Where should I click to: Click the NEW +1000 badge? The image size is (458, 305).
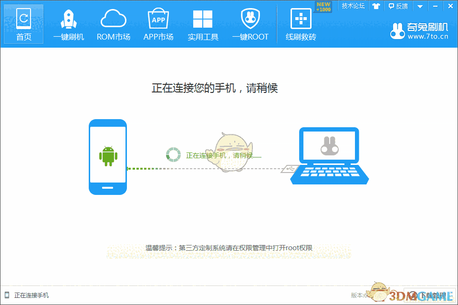(323, 6)
